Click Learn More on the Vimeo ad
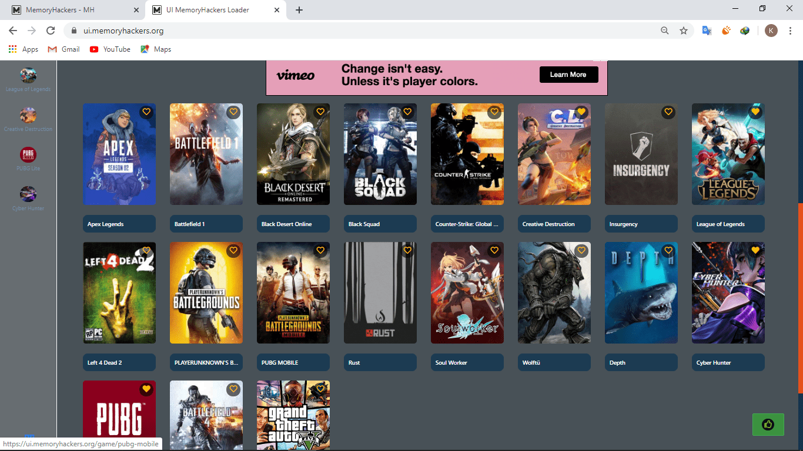This screenshot has height=451, width=803. (568, 75)
